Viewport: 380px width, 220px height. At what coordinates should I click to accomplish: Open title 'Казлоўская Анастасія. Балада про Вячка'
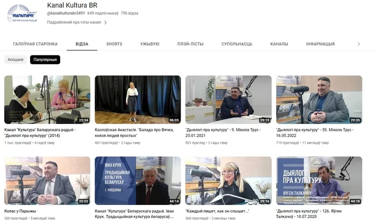[134, 133]
